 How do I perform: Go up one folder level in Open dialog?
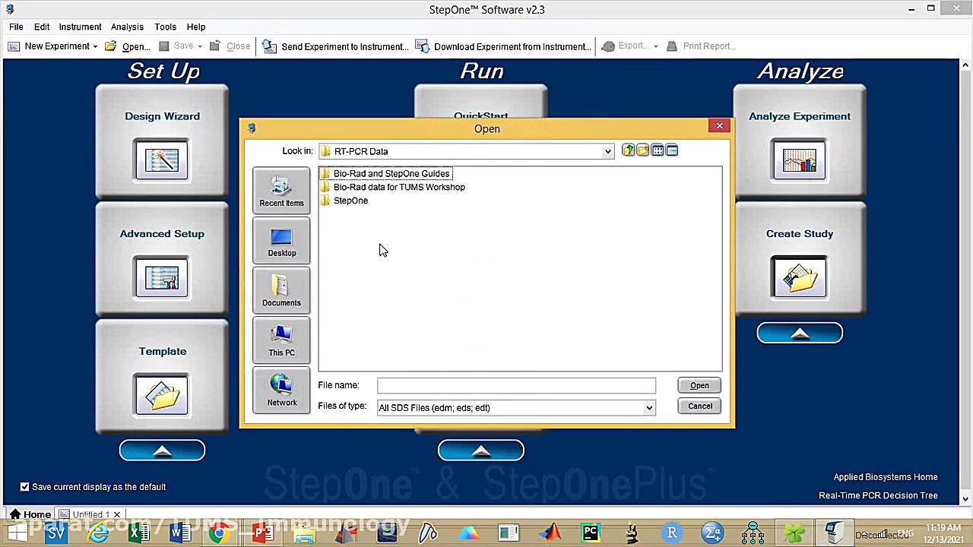pos(628,150)
